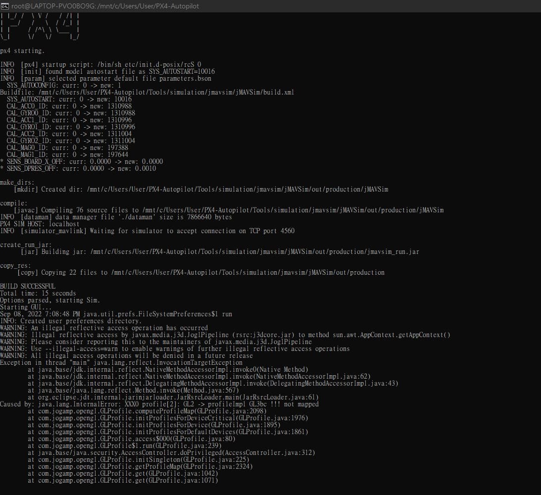Click the Buildfile build.xml path line

(x=147, y=93)
